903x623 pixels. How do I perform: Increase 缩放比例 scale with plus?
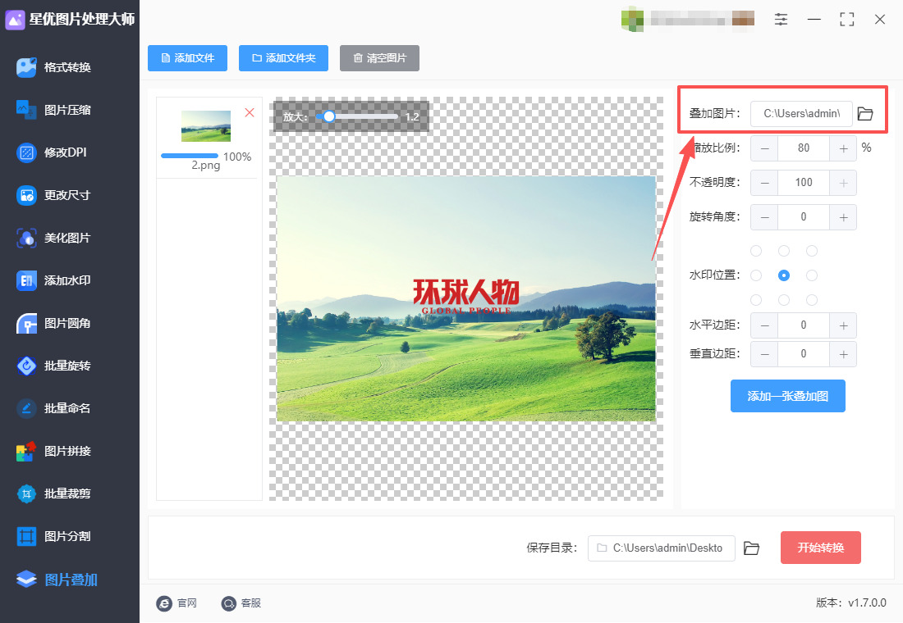[843, 148]
